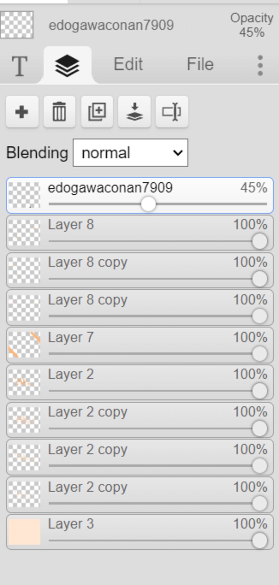Viewport: 279px width, 585px height.
Task: Open the Blending mode dropdown
Action: click(130, 153)
